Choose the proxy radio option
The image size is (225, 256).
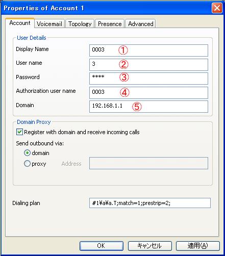(27, 164)
